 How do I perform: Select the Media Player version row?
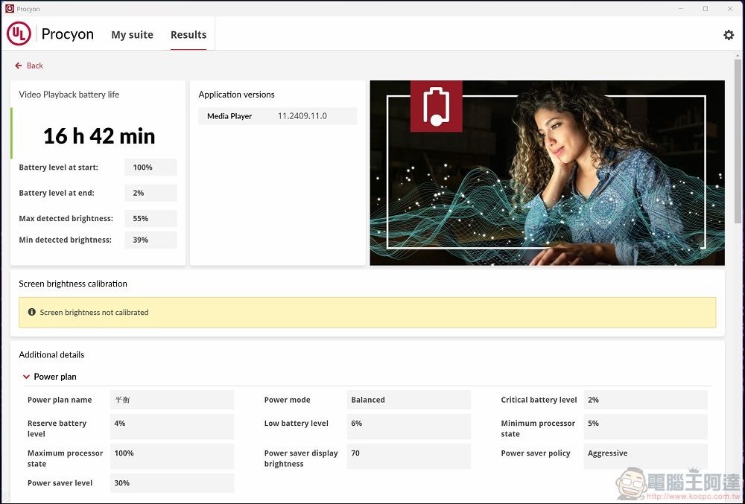tap(277, 116)
